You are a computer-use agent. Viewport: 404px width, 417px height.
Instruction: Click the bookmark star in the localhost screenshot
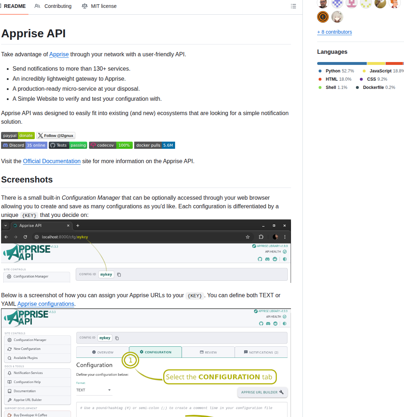(248, 237)
